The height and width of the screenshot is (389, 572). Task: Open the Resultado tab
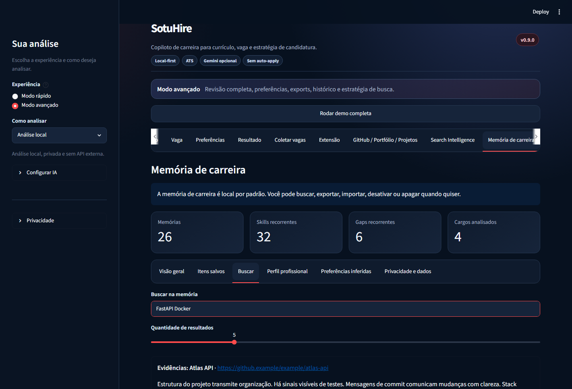[249, 140]
